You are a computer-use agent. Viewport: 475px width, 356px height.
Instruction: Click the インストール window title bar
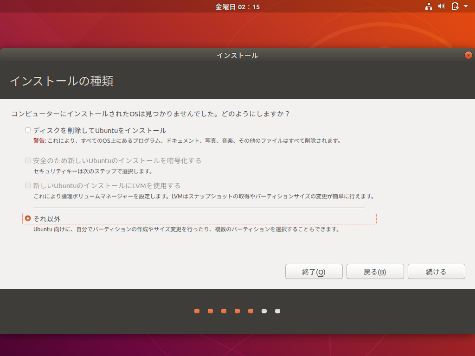[237, 55]
